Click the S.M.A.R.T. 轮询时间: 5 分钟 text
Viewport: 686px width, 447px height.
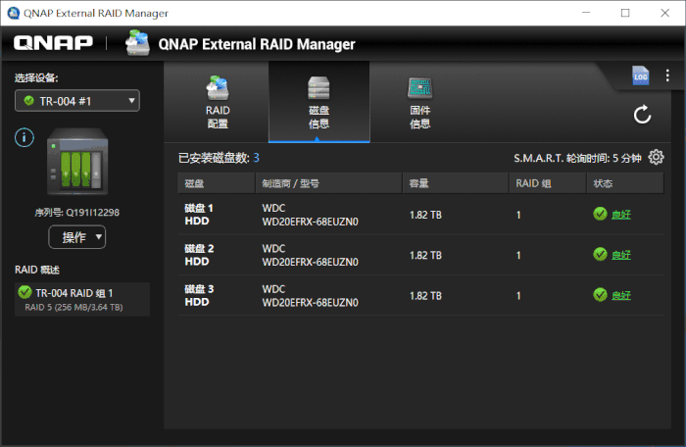[x=577, y=158]
